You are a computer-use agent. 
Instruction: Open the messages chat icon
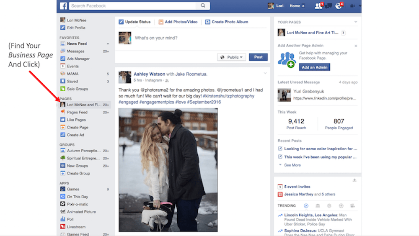(328, 5)
